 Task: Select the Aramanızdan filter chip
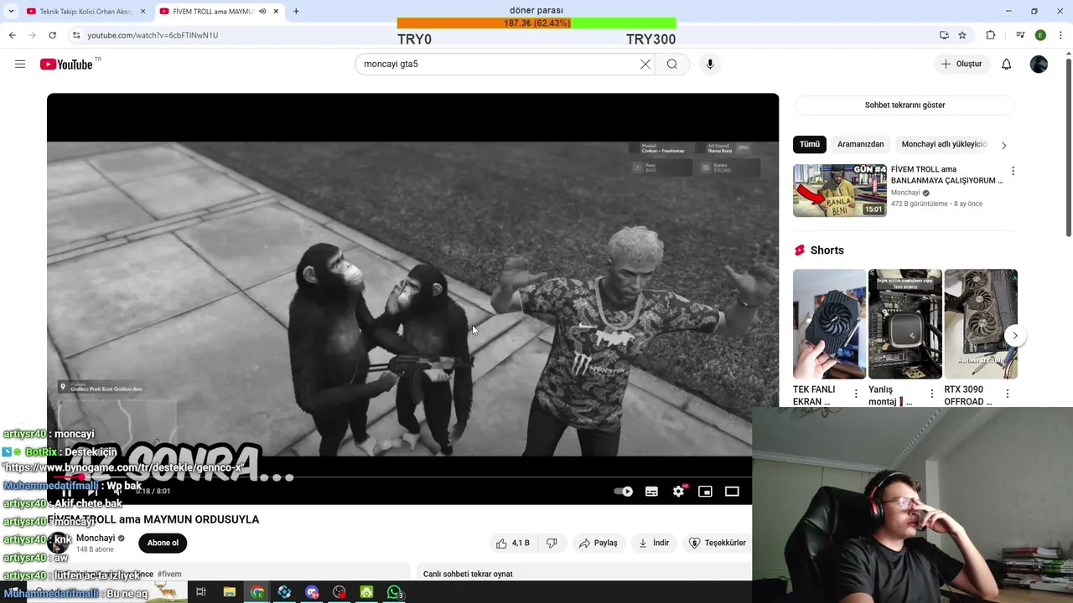pos(860,144)
